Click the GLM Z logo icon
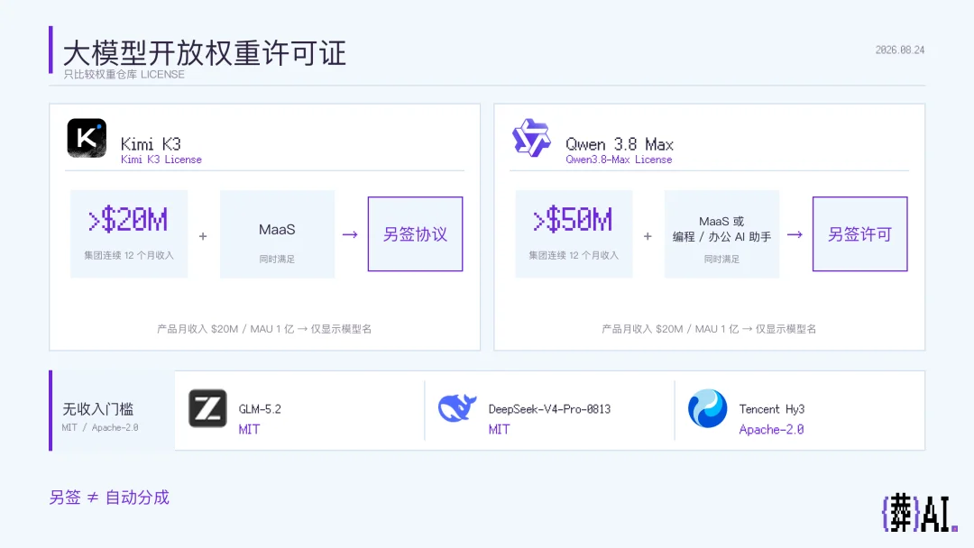The width and height of the screenshot is (974, 548). click(x=207, y=408)
